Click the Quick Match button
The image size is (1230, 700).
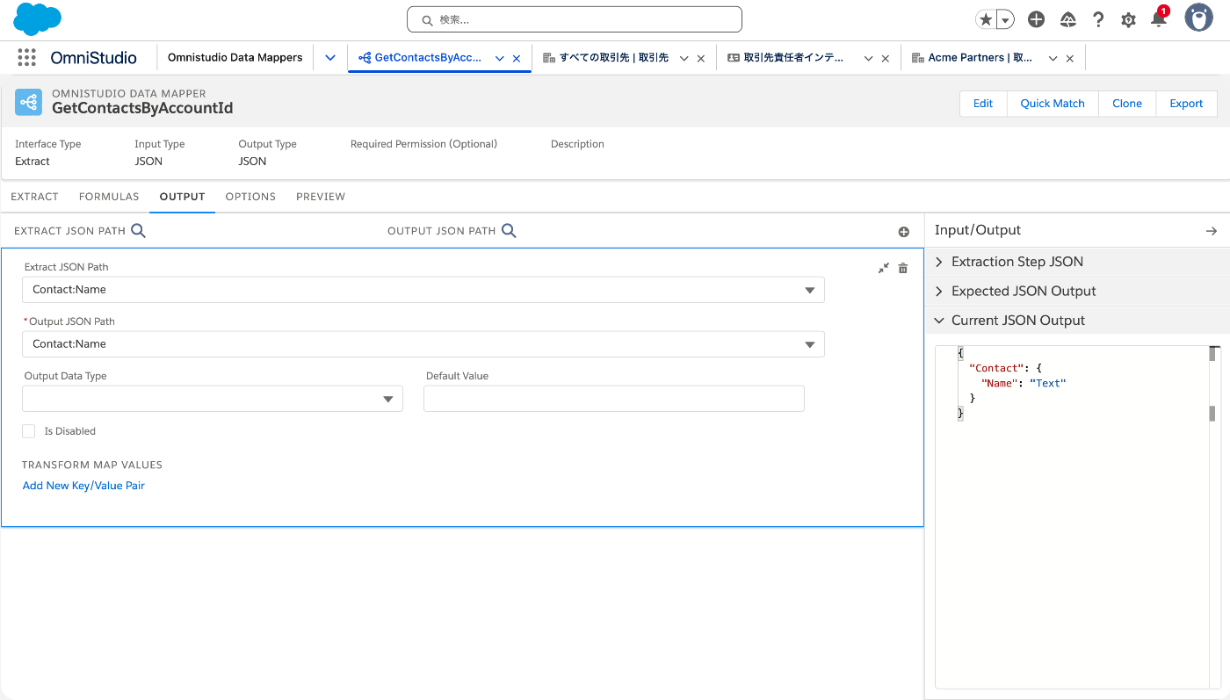(x=1053, y=104)
